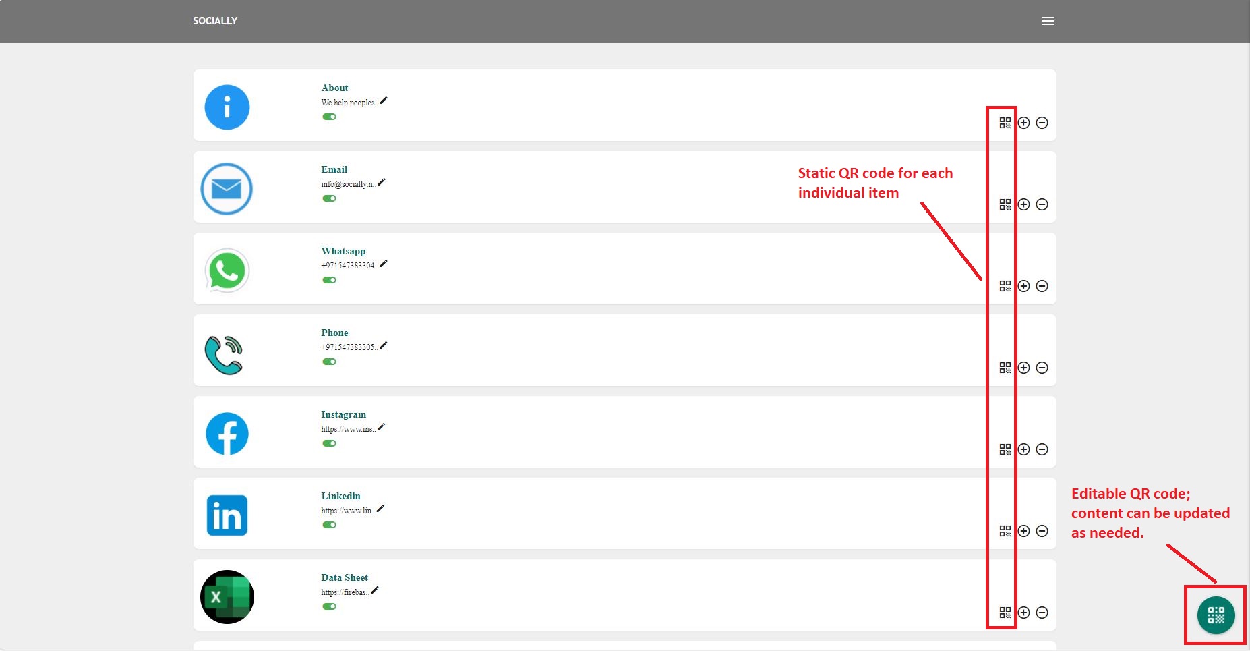This screenshot has height=651, width=1250.
Task: Click the About title
Action: pyautogui.click(x=334, y=88)
